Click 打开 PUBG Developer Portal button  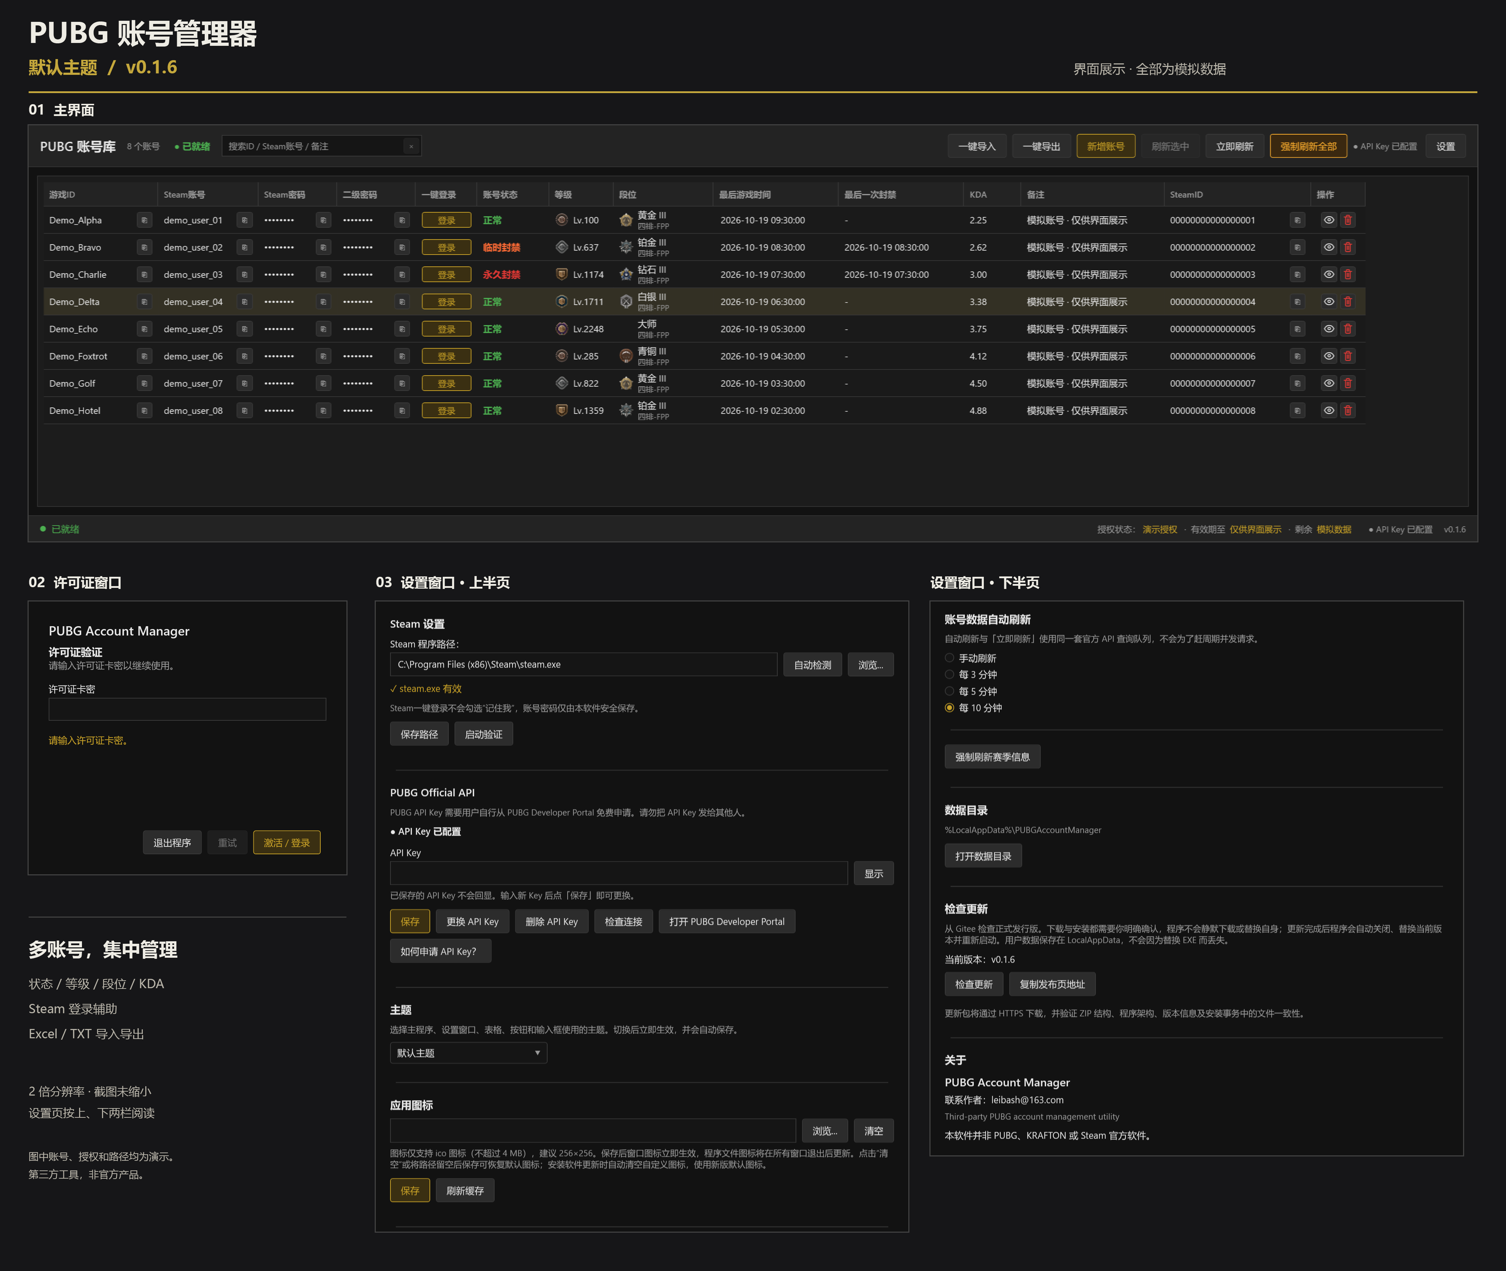coord(727,922)
